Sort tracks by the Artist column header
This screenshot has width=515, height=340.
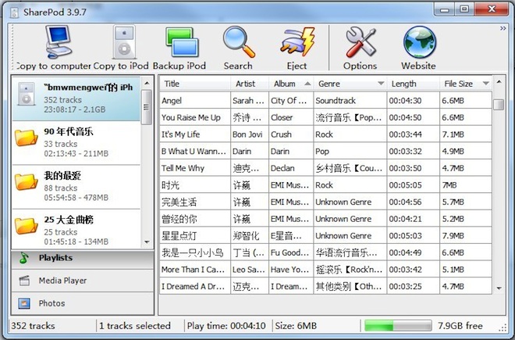click(x=250, y=84)
